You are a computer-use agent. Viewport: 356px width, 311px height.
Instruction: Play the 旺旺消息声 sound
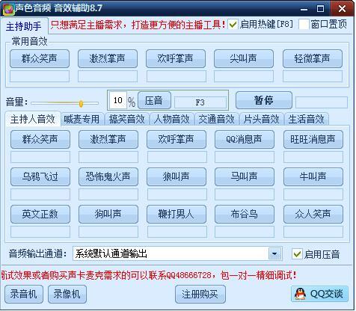coord(313,139)
